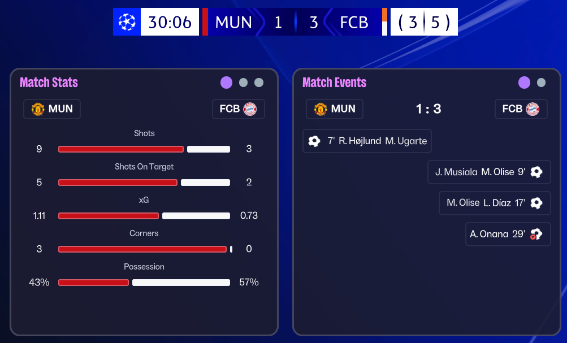Open the Match Events panel title

pos(334,83)
